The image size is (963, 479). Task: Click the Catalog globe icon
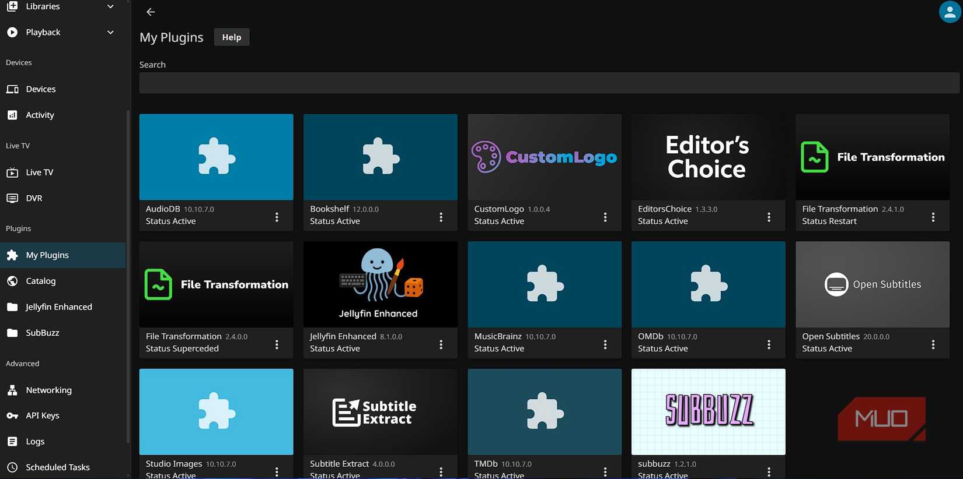(x=12, y=281)
